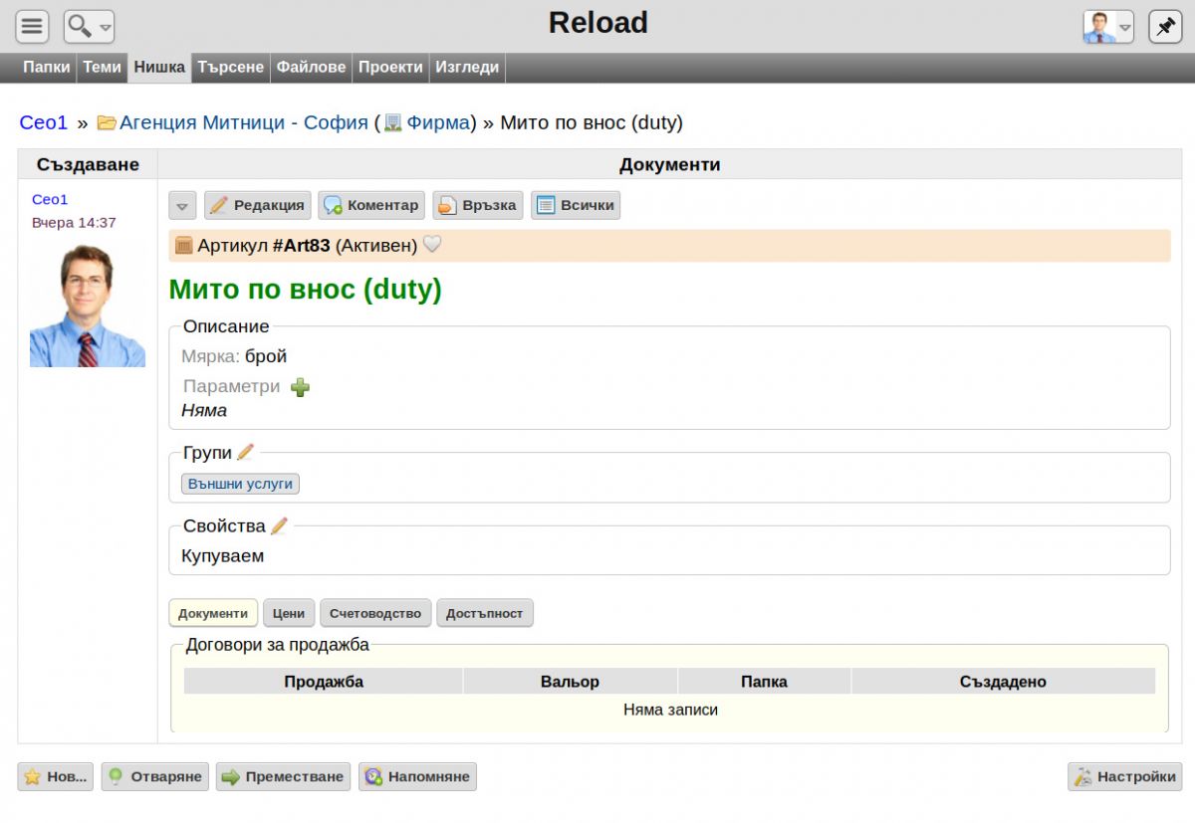1195x823 pixels.
Task: Open the Агенция Митници - София folder link
Action: point(244,122)
